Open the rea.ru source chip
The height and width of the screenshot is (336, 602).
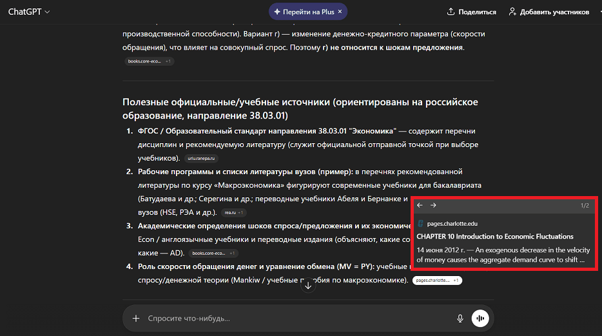tap(234, 212)
